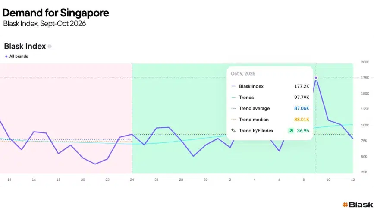Click the x-axis date label 2
The image size is (374, 208).
pos(230,180)
